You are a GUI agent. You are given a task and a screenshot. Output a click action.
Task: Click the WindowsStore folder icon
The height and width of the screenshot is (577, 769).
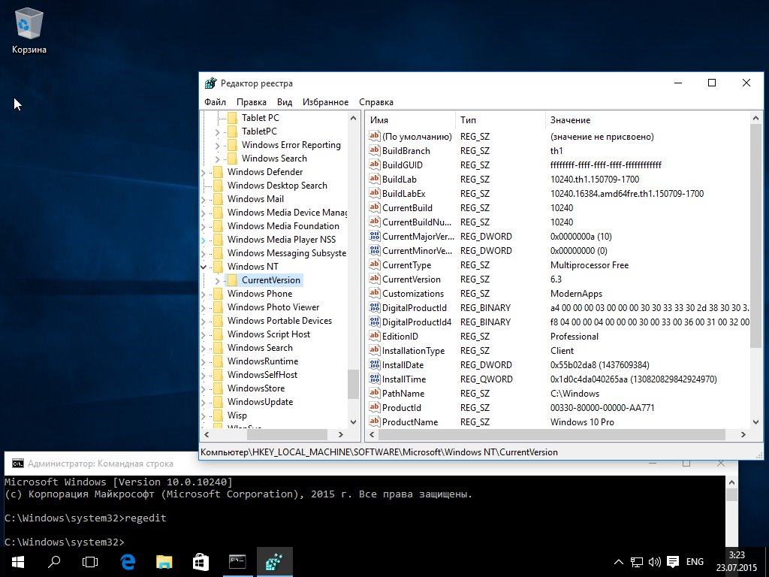(218, 388)
